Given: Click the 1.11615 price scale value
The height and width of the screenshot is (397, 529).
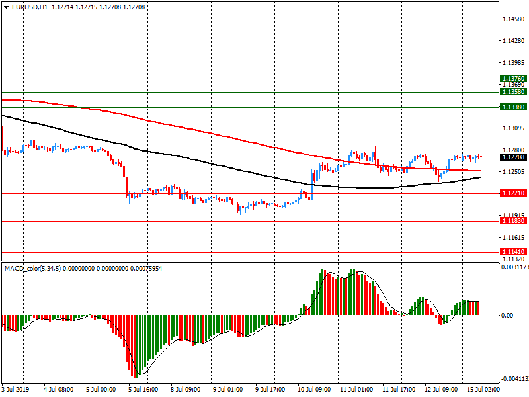Looking at the screenshot, I should pyautogui.click(x=514, y=238).
